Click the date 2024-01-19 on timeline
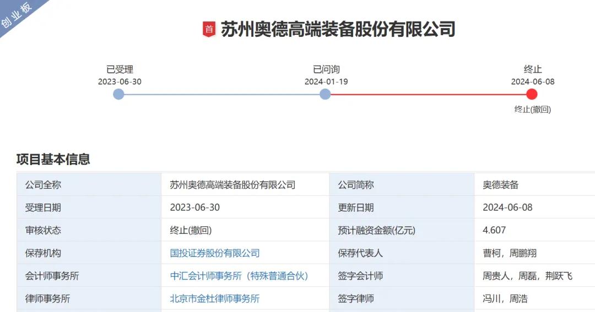The width and height of the screenshot is (595, 312). (x=326, y=81)
